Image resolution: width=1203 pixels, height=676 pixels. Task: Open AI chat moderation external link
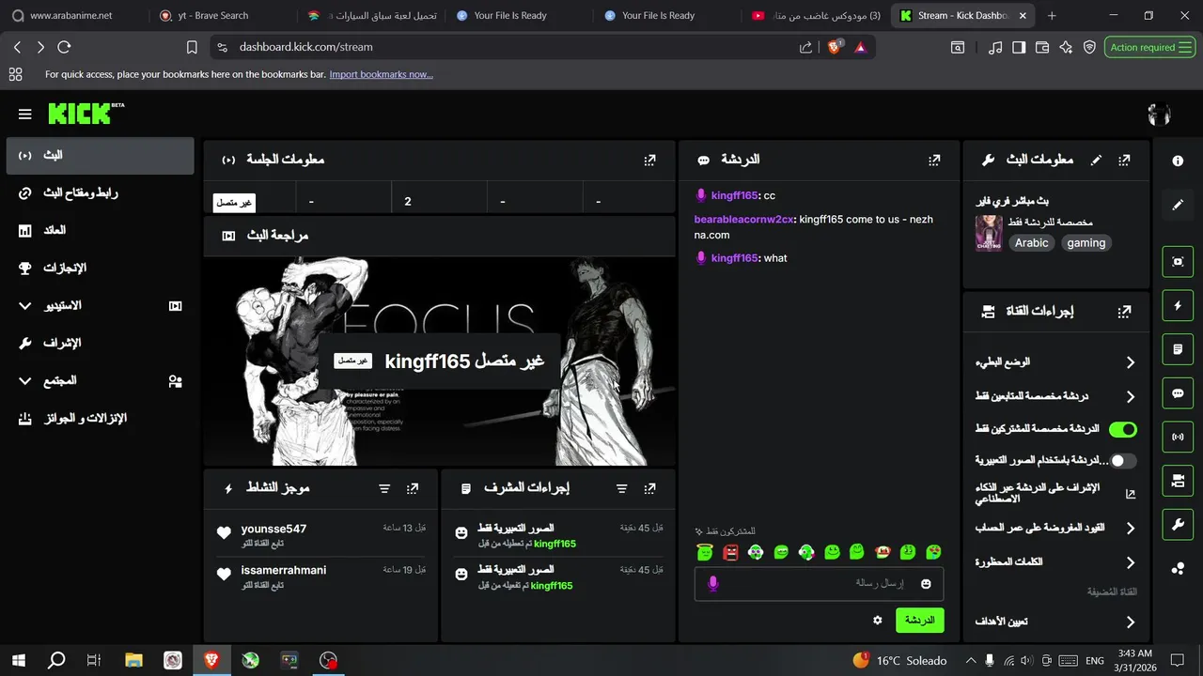point(1131,494)
